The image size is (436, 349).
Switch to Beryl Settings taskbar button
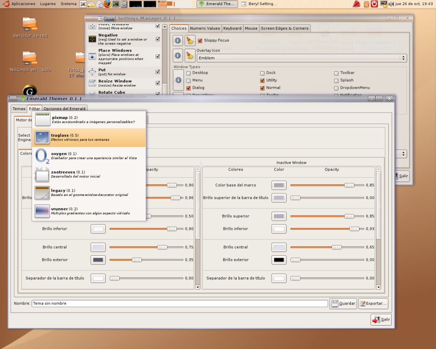tap(259, 4)
